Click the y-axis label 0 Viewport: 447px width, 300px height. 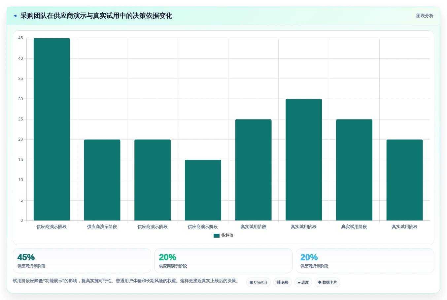pyautogui.click(x=22, y=220)
